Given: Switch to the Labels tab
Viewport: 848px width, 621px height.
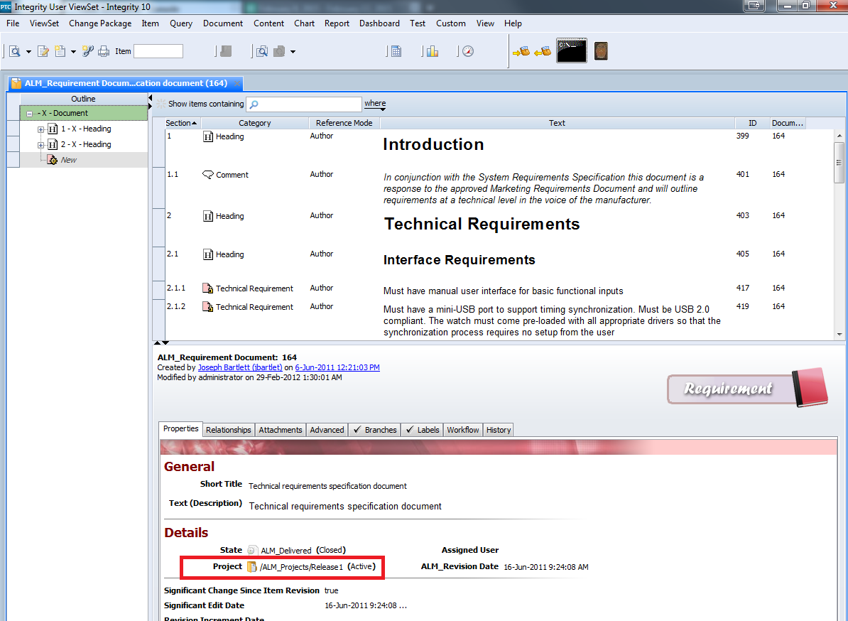Looking at the screenshot, I should coord(423,430).
